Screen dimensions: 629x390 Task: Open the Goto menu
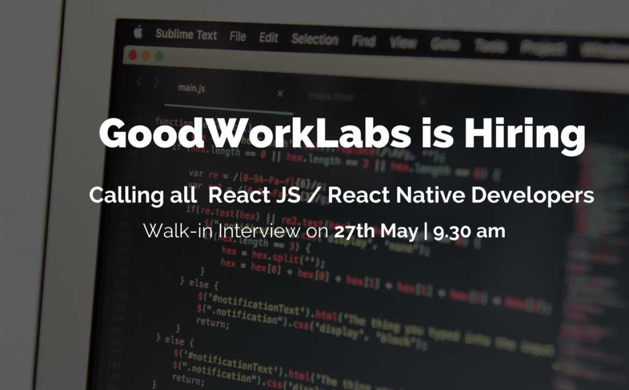[445, 45]
